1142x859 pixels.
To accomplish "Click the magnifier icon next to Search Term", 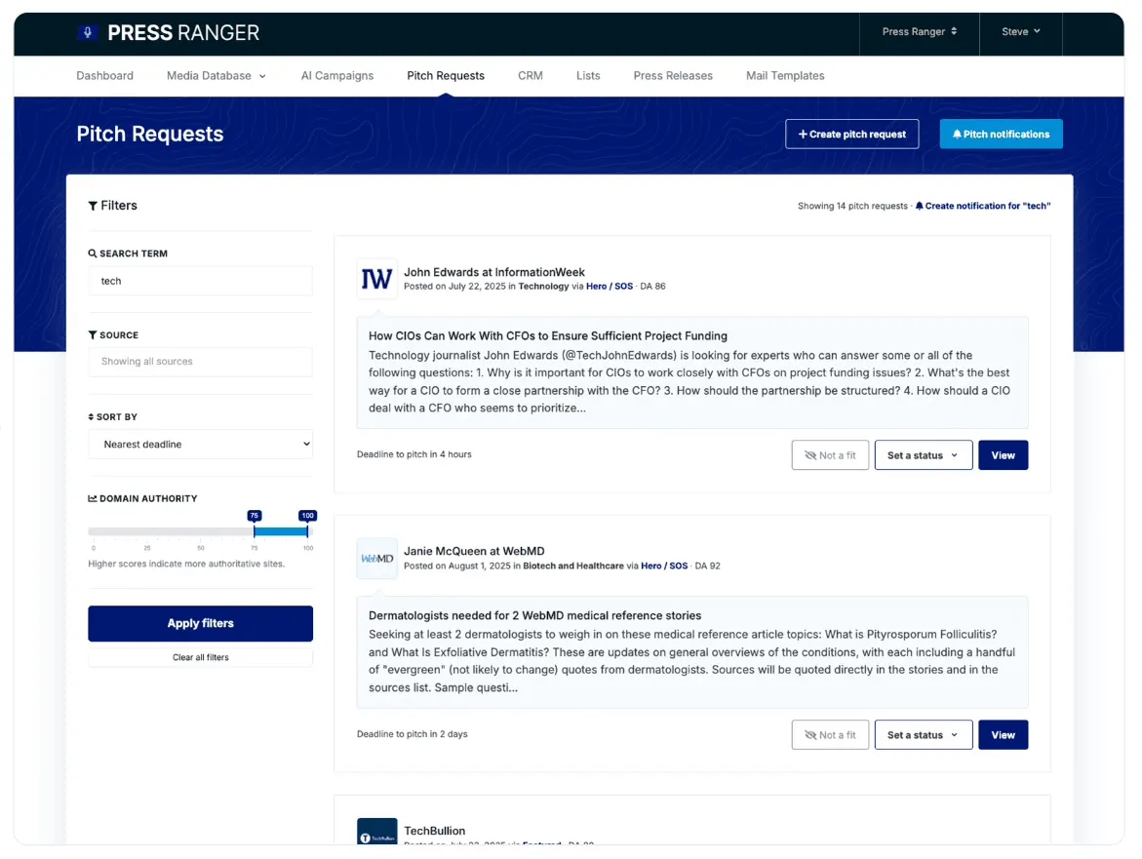I will tap(93, 254).
